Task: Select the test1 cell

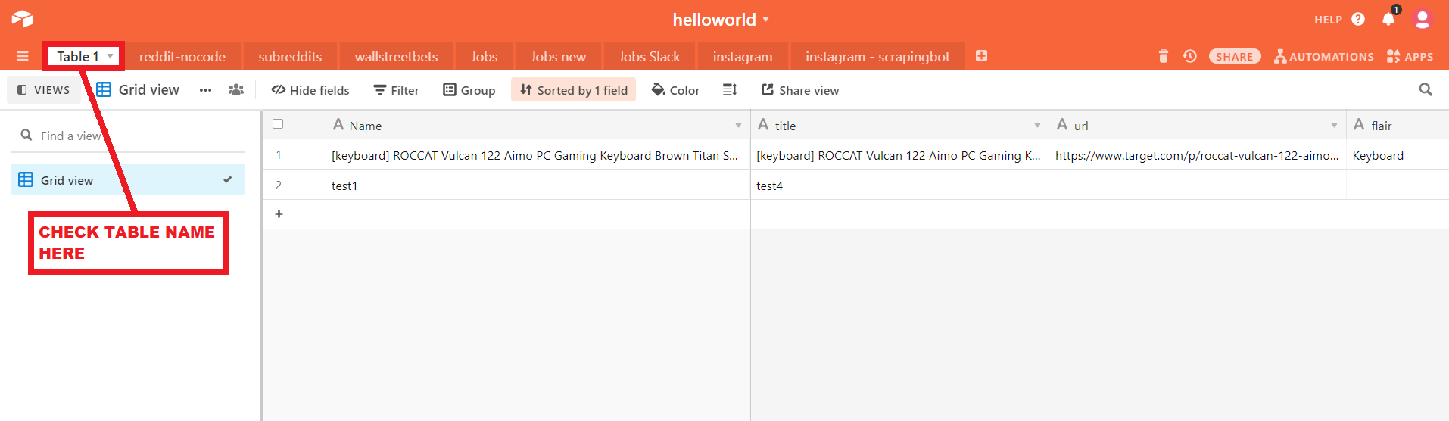Action: (538, 186)
